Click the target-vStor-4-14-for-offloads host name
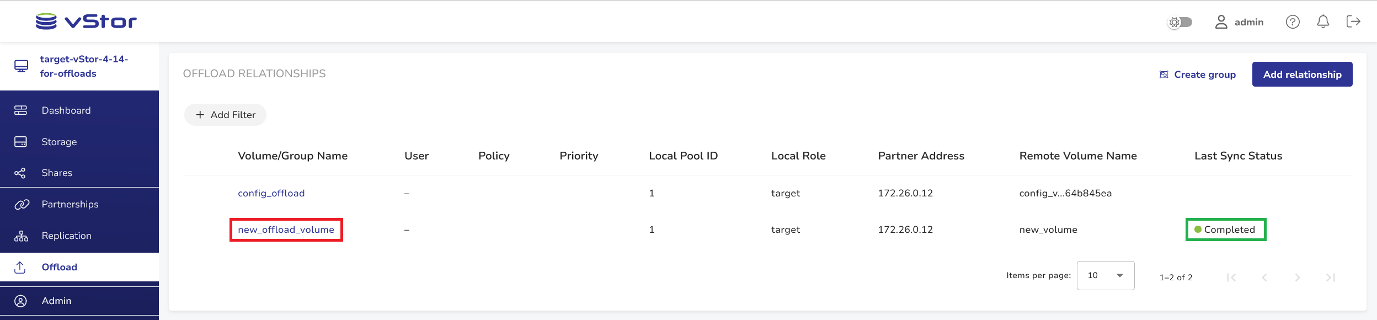 pyautogui.click(x=83, y=66)
